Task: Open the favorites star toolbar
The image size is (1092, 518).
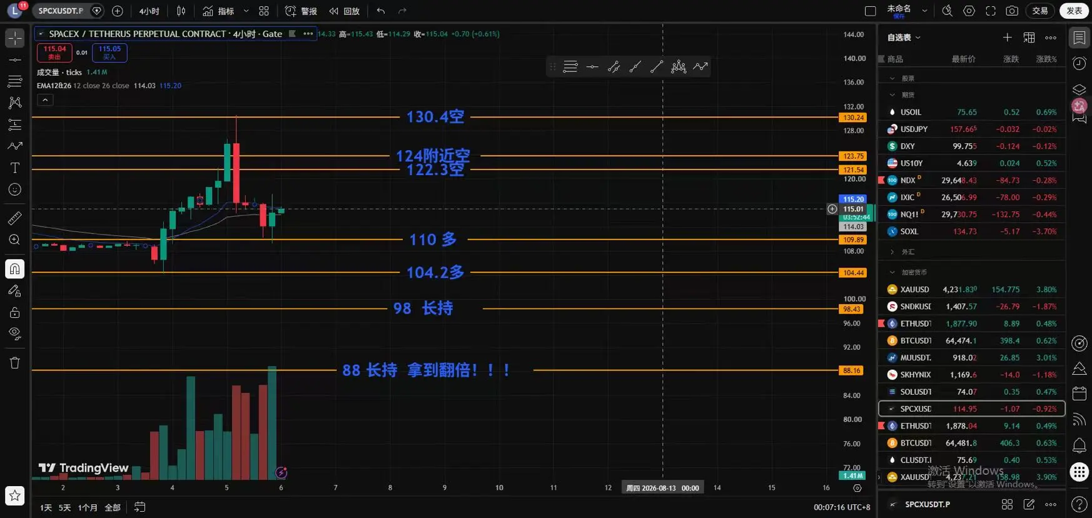Action: click(15, 495)
